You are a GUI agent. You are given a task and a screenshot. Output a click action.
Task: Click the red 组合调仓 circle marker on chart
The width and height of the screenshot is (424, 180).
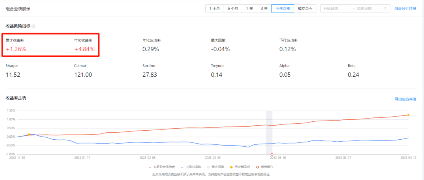point(272,154)
